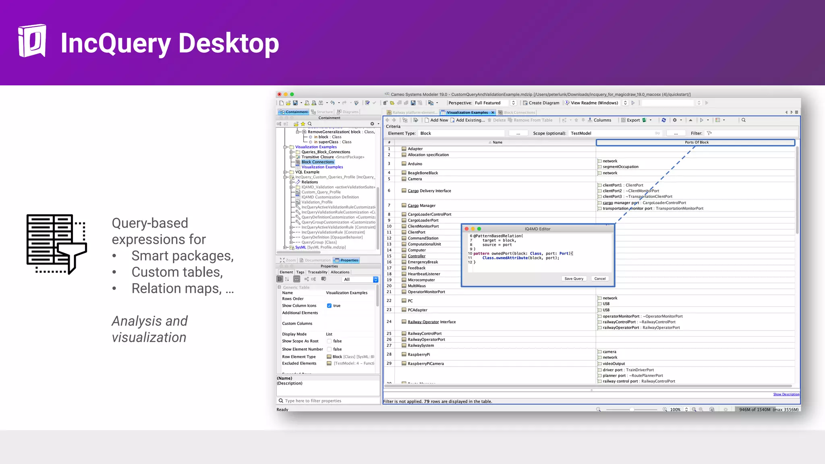
Task: Click the display mode list icon in table toolbar
Action: pos(718,120)
